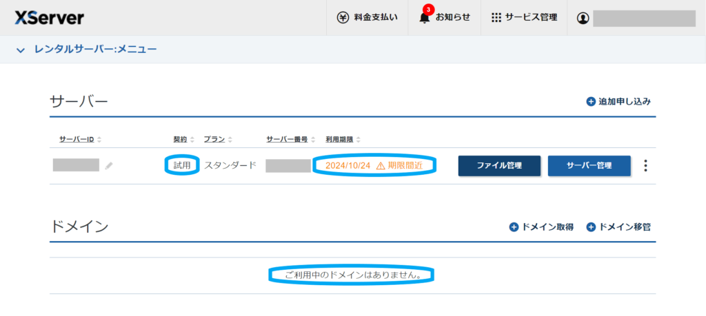This screenshot has width=706, height=316.
Task: Open ファイル管理 button
Action: (499, 165)
